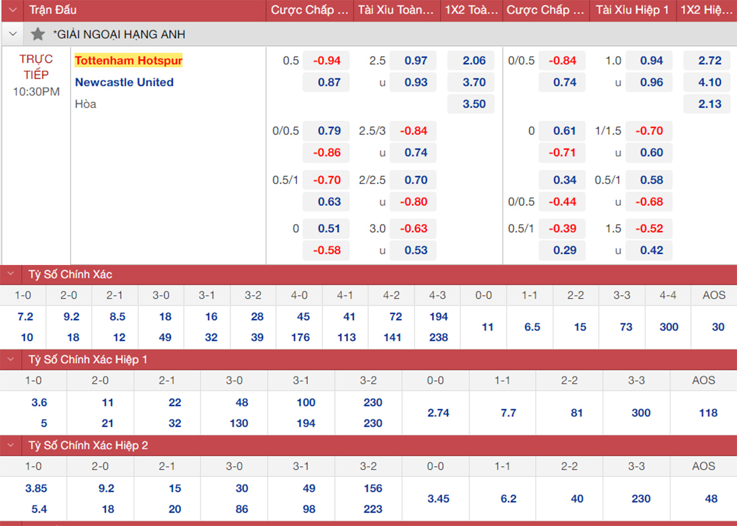Viewport: 737px width, 526px height.
Task: Select the Tài Xỉu Hiệp 1 header
Action: [632, 10]
